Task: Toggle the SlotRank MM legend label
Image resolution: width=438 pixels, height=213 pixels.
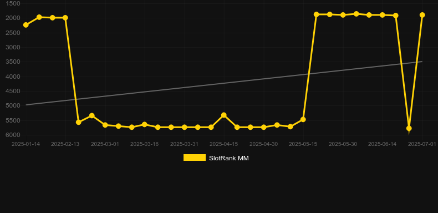Action: tap(229, 158)
